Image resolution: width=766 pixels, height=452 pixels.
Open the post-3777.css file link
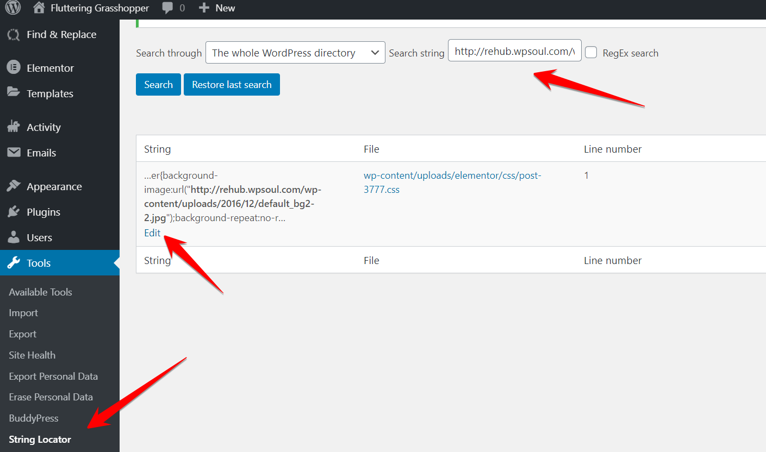coord(453,183)
